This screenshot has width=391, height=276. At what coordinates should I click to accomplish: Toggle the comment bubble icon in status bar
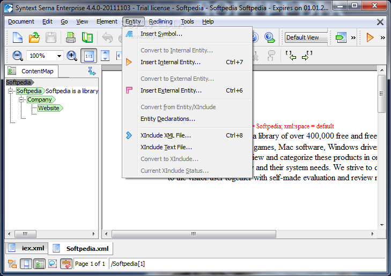tap(53, 264)
